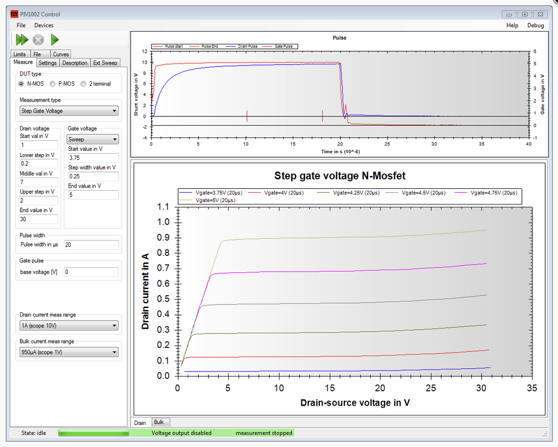
Task: Open the File menu
Action: click(x=21, y=25)
